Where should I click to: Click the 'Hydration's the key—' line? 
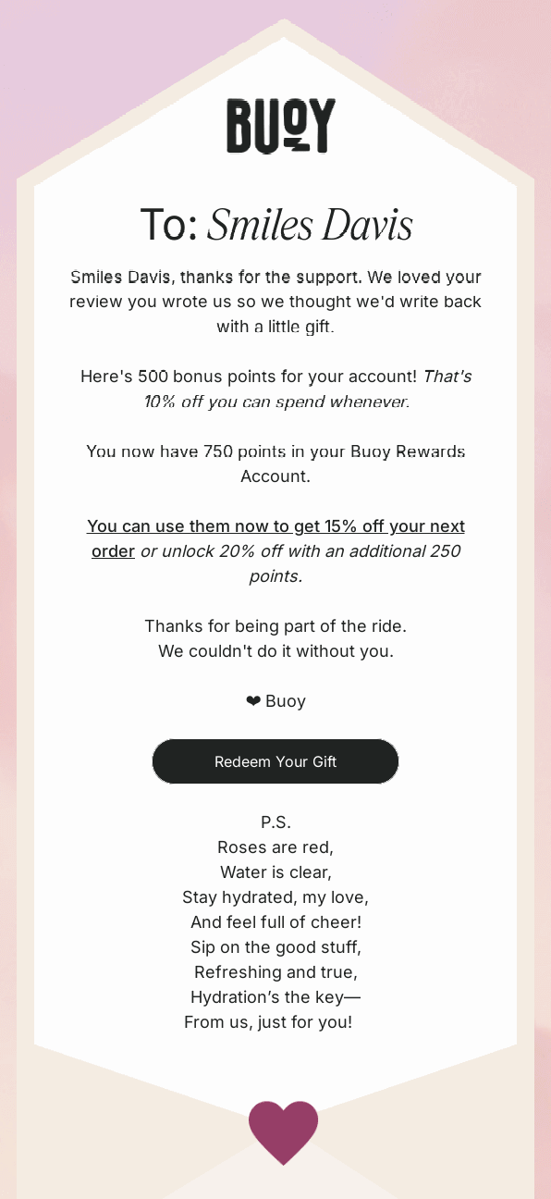pos(275,997)
